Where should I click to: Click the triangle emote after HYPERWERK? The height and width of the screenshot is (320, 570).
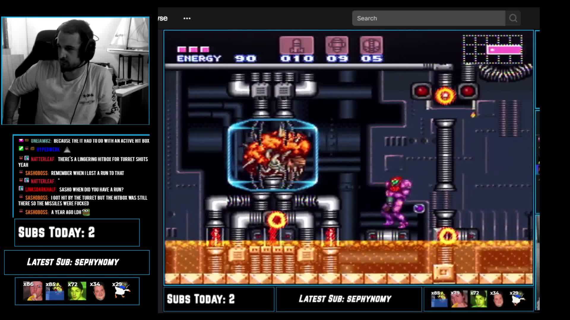(x=67, y=150)
